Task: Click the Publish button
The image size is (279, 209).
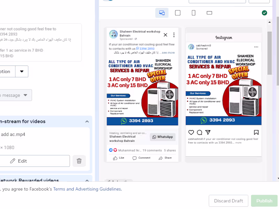Action: coord(264,201)
